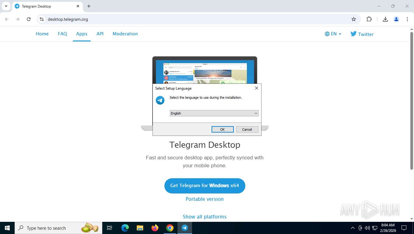The width and height of the screenshot is (414, 234).
Task: Expand the EN language dropdown
Action: (333, 34)
